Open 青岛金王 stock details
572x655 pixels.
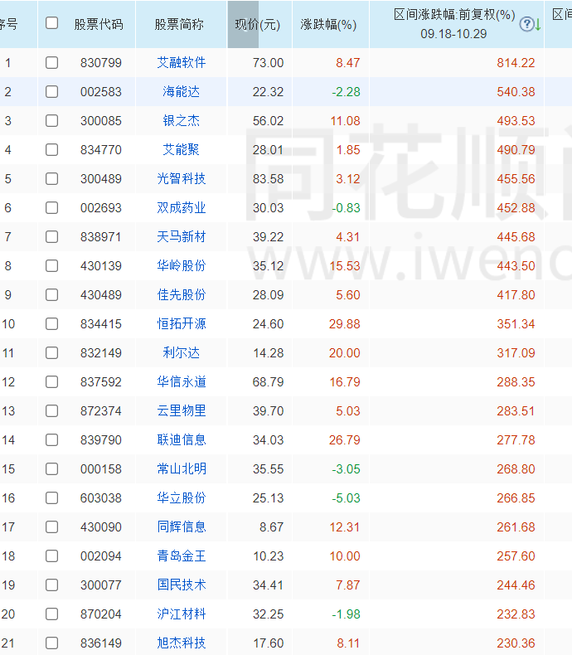[x=182, y=556]
